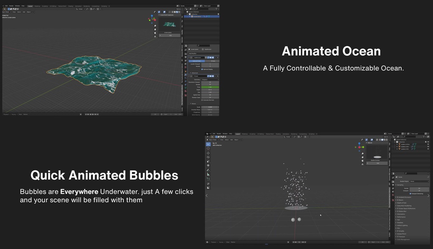The height and width of the screenshot is (249, 433).
Task: Toggle camera view in the bubbles viewport
Action: (362, 161)
